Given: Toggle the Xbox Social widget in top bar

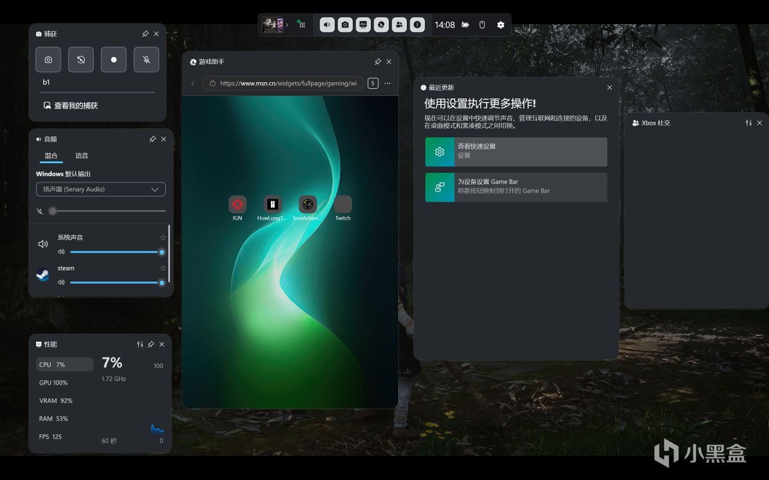Looking at the screenshot, I should [399, 25].
